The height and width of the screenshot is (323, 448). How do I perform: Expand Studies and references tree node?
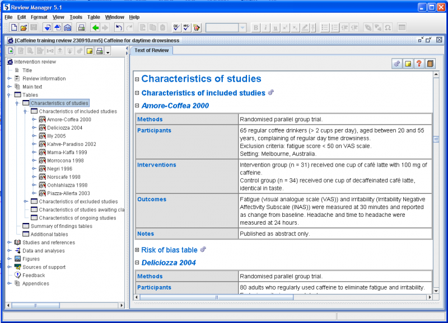pyautogui.click(x=9, y=243)
